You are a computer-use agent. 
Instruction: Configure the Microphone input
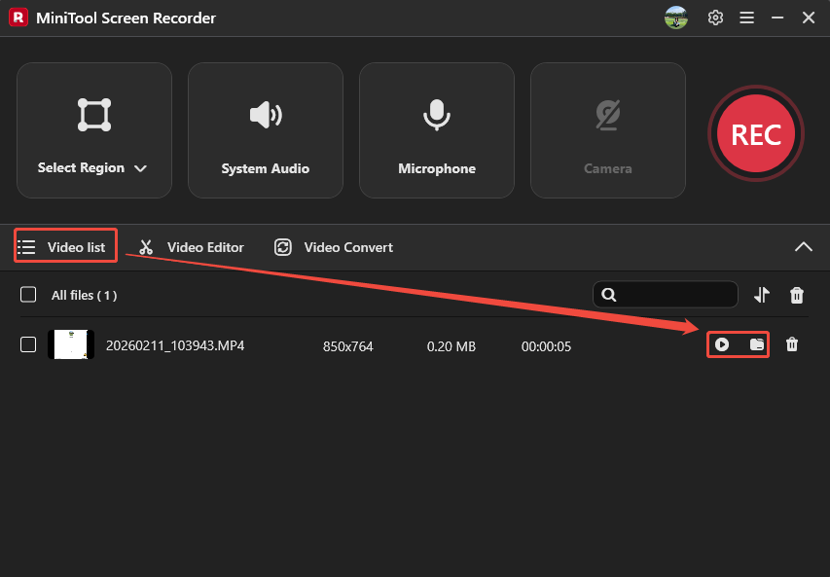[x=436, y=130]
